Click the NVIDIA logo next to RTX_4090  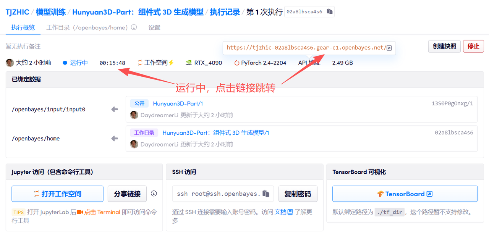tap(189, 63)
